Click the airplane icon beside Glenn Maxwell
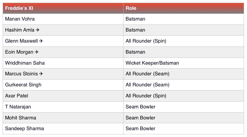The height and width of the screenshot is (137, 247). [x=41, y=41]
